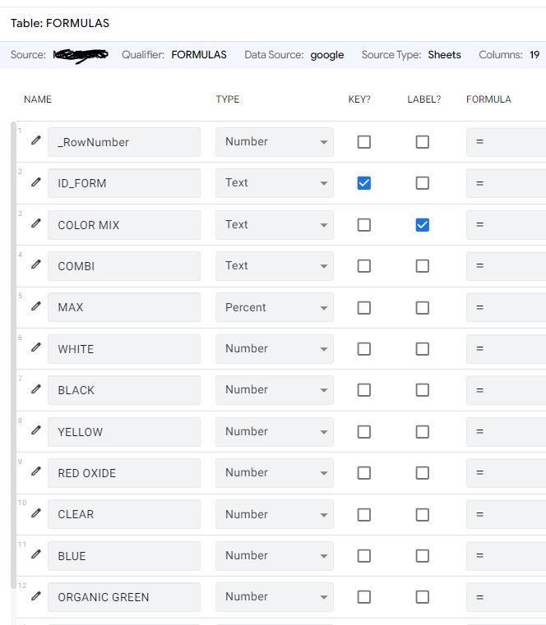Click the COLOR MIX name field

coord(124,225)
